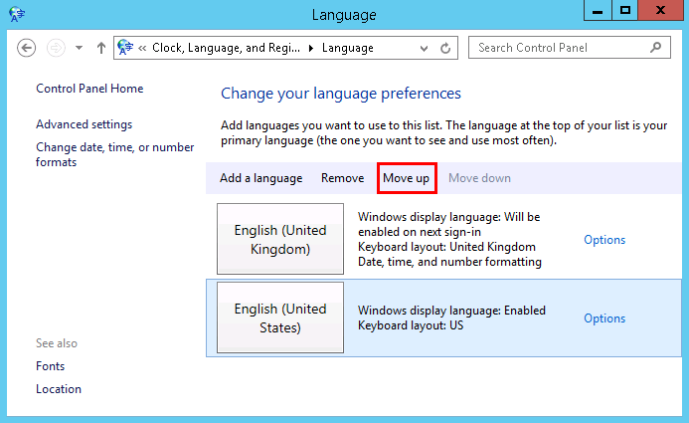Open Change date, time, or number formats
The image size is (689, 423).
coord(114,154)
